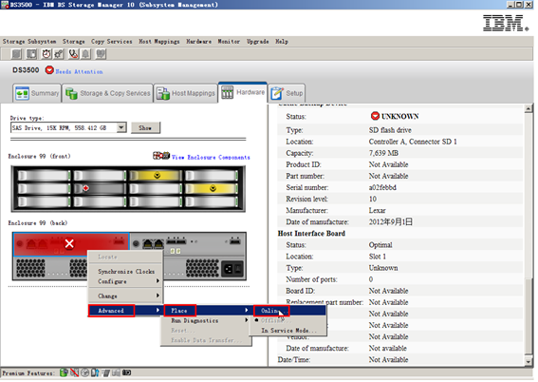Open the Drive type dropdown arrow
Viewport: 538px width, 382px height.
121,127
